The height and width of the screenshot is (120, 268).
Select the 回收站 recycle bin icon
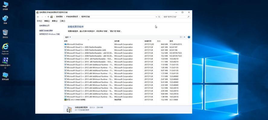5,34
